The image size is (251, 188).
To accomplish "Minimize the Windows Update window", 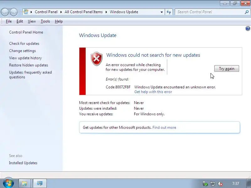I will 225,3.
